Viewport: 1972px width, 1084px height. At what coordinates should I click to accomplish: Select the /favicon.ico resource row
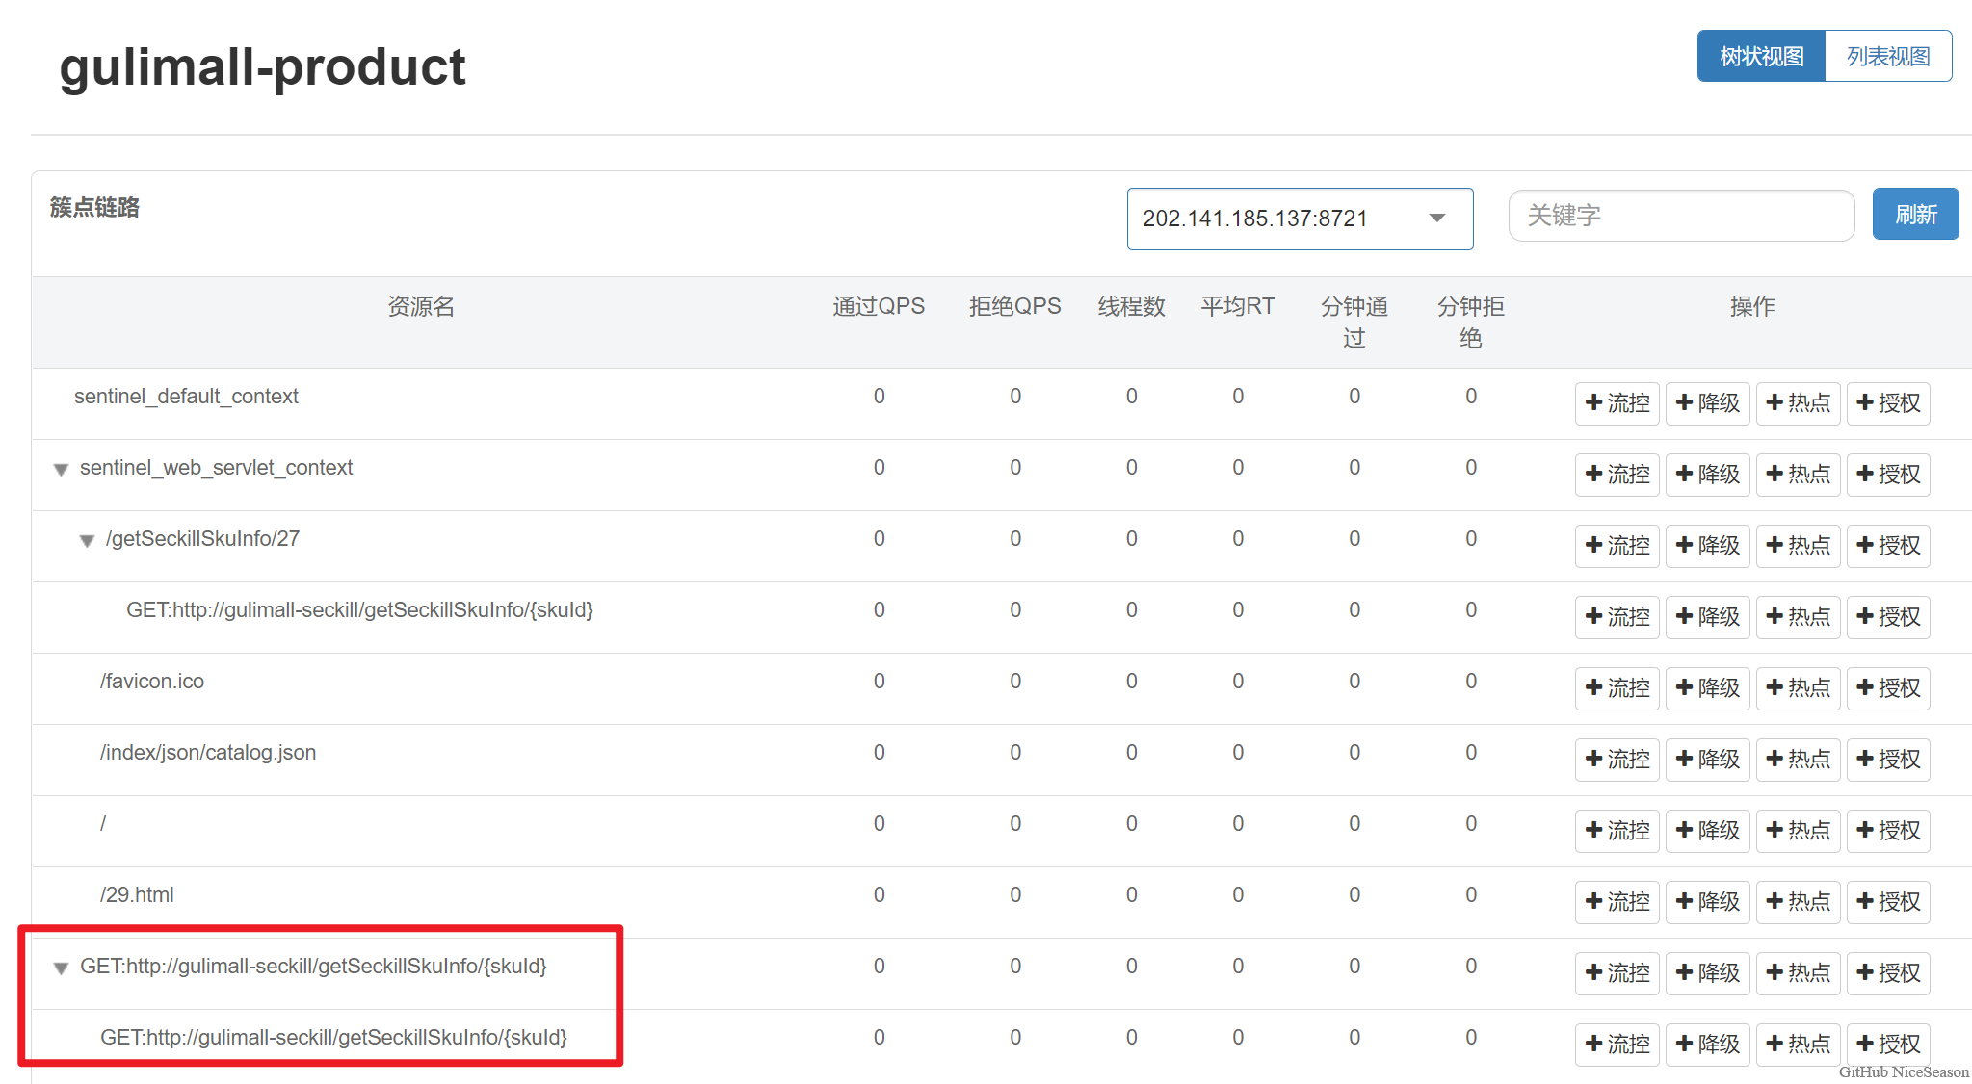[x=152, y=682]
